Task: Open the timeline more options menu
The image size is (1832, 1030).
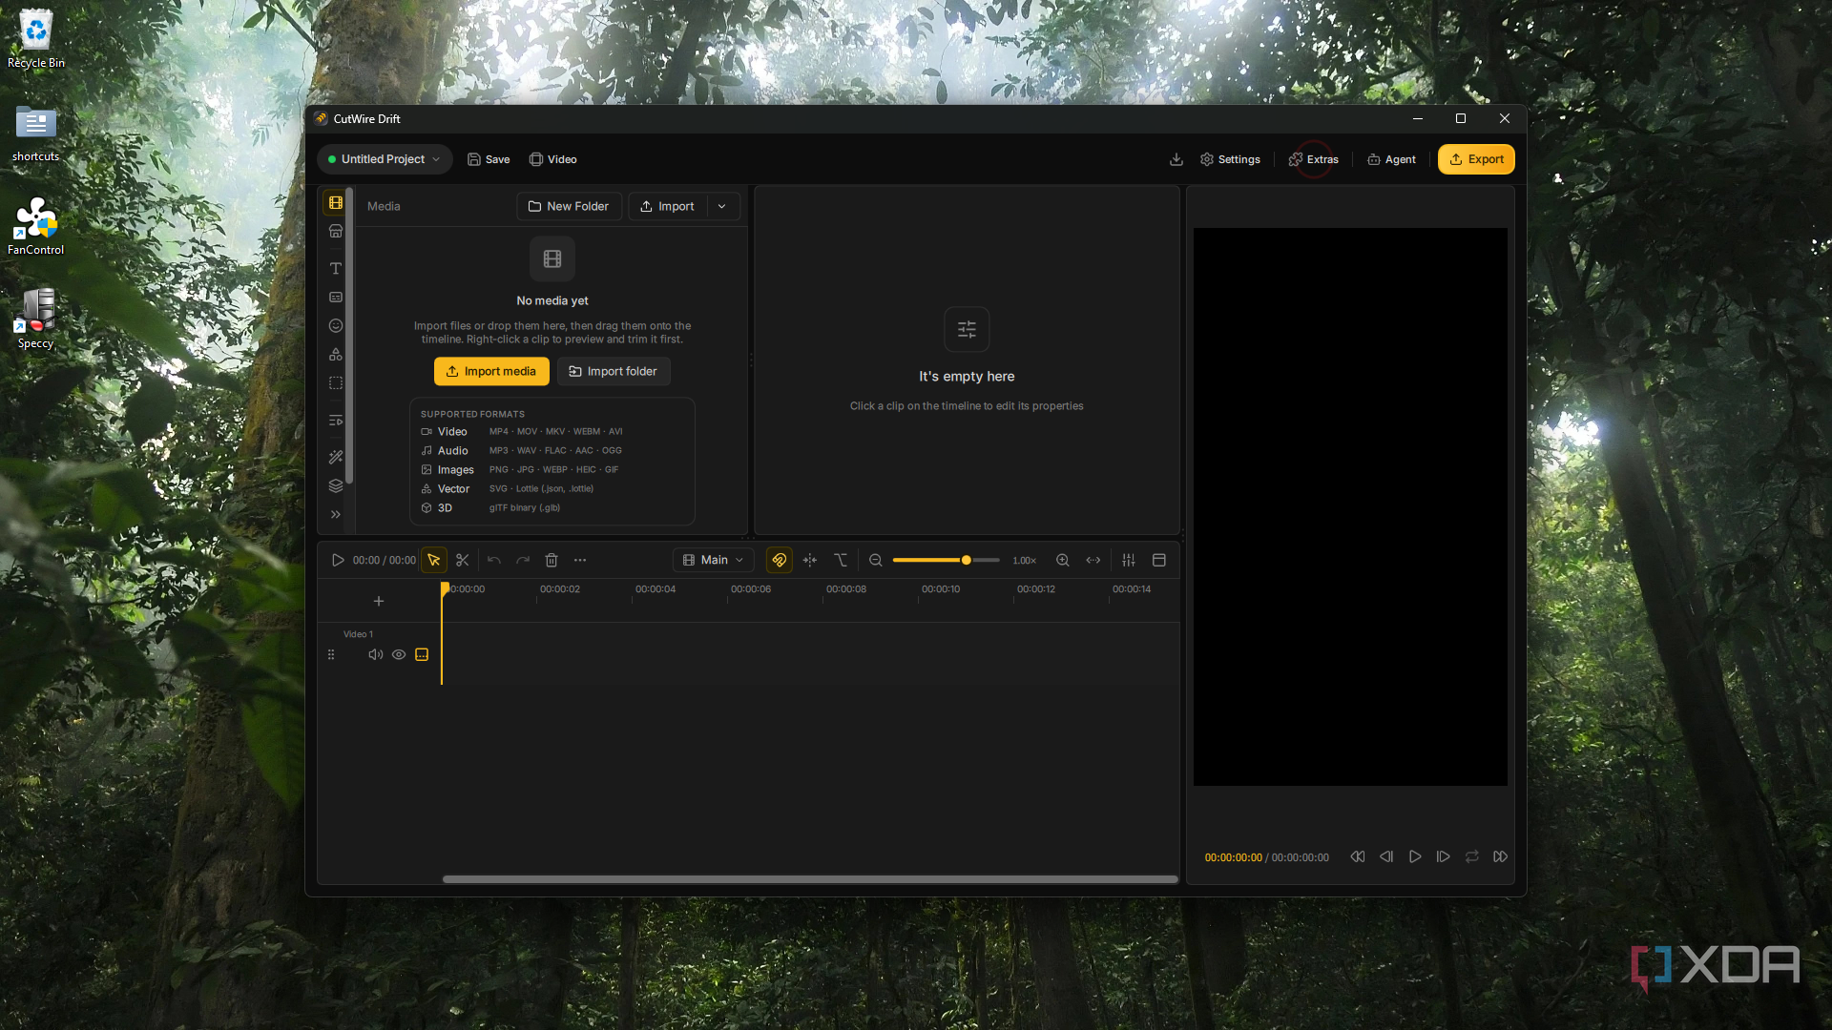Action: tap(580, 560)
